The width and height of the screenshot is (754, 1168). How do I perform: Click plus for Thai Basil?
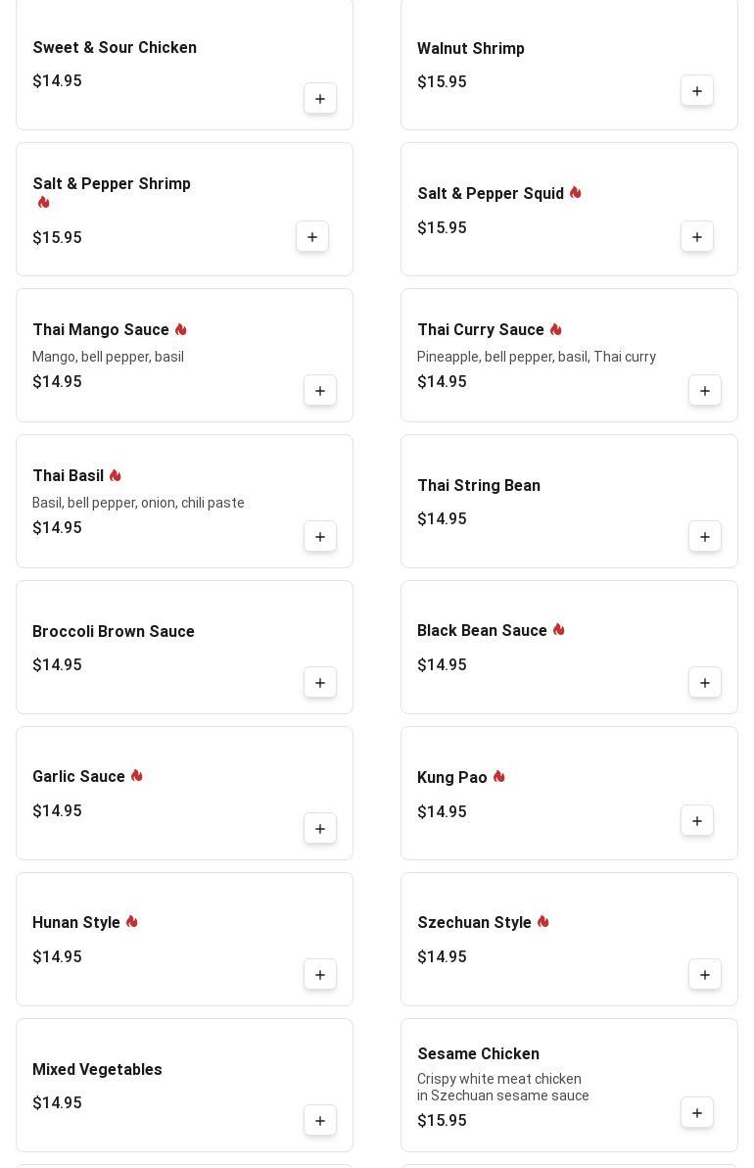click(x=320, y=537)
